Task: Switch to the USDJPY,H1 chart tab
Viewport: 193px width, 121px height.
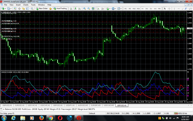Action: [70, 105]
